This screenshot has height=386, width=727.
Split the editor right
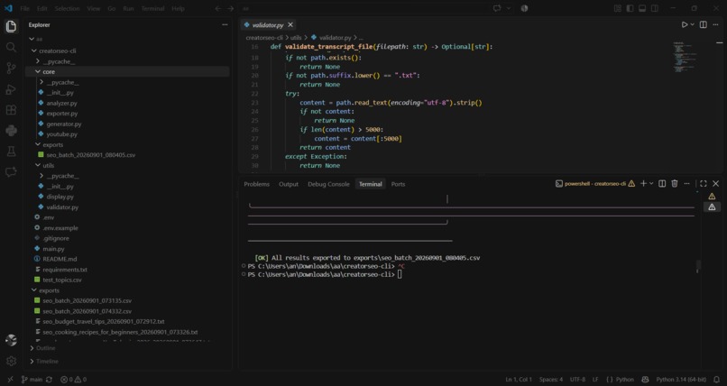tap(704, 24)
